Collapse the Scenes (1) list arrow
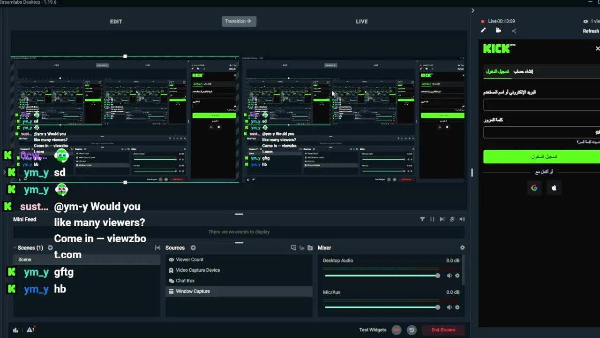Image resolution: width=600 pixels, height=338 pixels. 15,248
